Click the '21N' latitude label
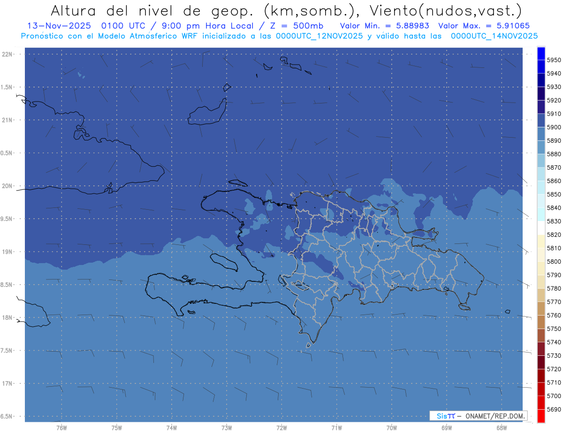The width and height of the screenshot is (563, 434). (x=7, y=120)
